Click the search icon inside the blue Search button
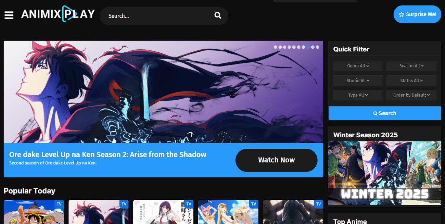This screenshot has width=445, height=224. 375,113
